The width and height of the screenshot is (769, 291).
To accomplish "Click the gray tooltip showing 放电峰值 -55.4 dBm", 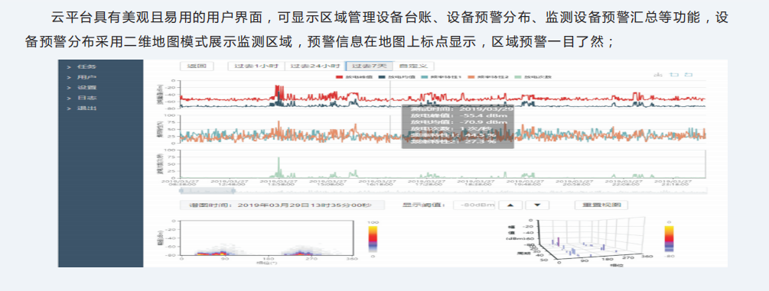I will [458, 126].
